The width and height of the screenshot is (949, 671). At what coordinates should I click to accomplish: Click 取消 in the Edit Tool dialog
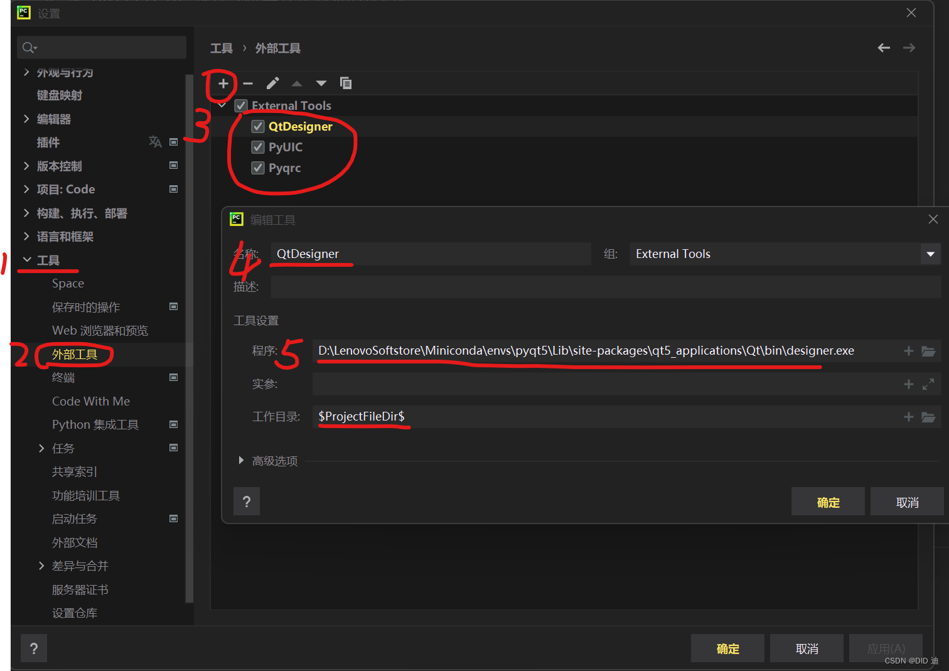(907, 502)
